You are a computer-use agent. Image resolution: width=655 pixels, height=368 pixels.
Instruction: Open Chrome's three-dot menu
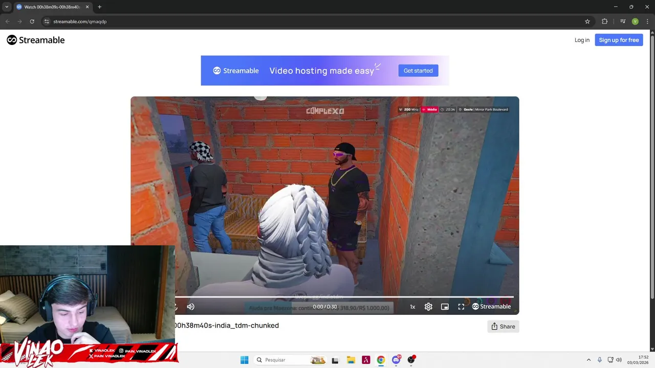[x=647, y=21]
